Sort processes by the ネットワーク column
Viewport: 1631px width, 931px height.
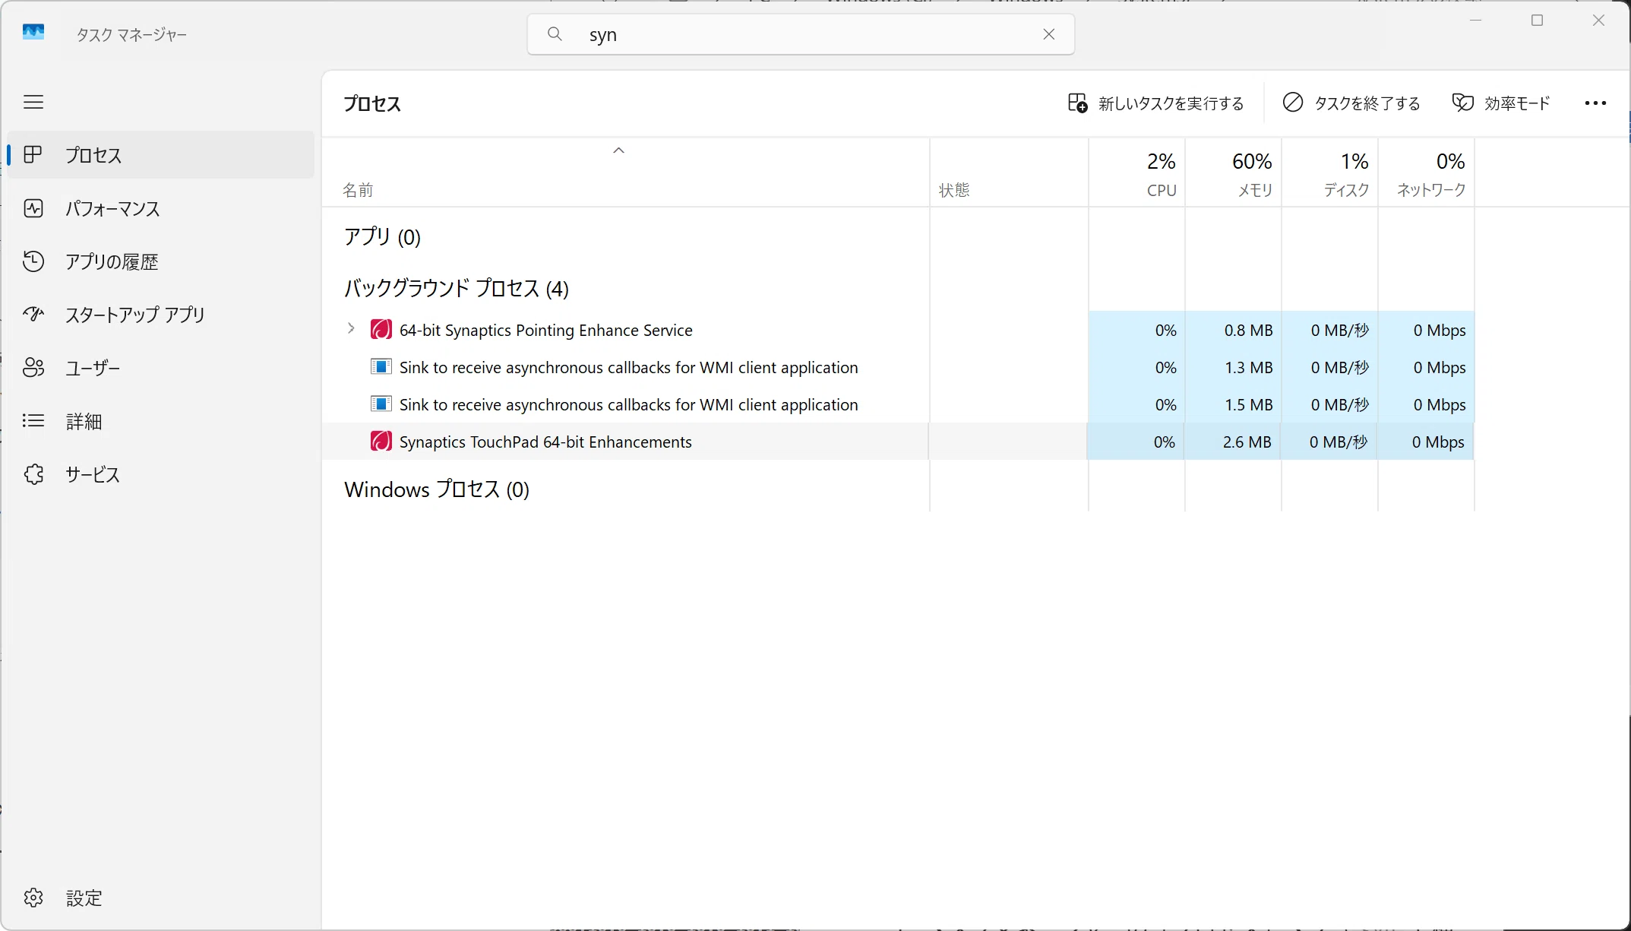[1426, 173]
